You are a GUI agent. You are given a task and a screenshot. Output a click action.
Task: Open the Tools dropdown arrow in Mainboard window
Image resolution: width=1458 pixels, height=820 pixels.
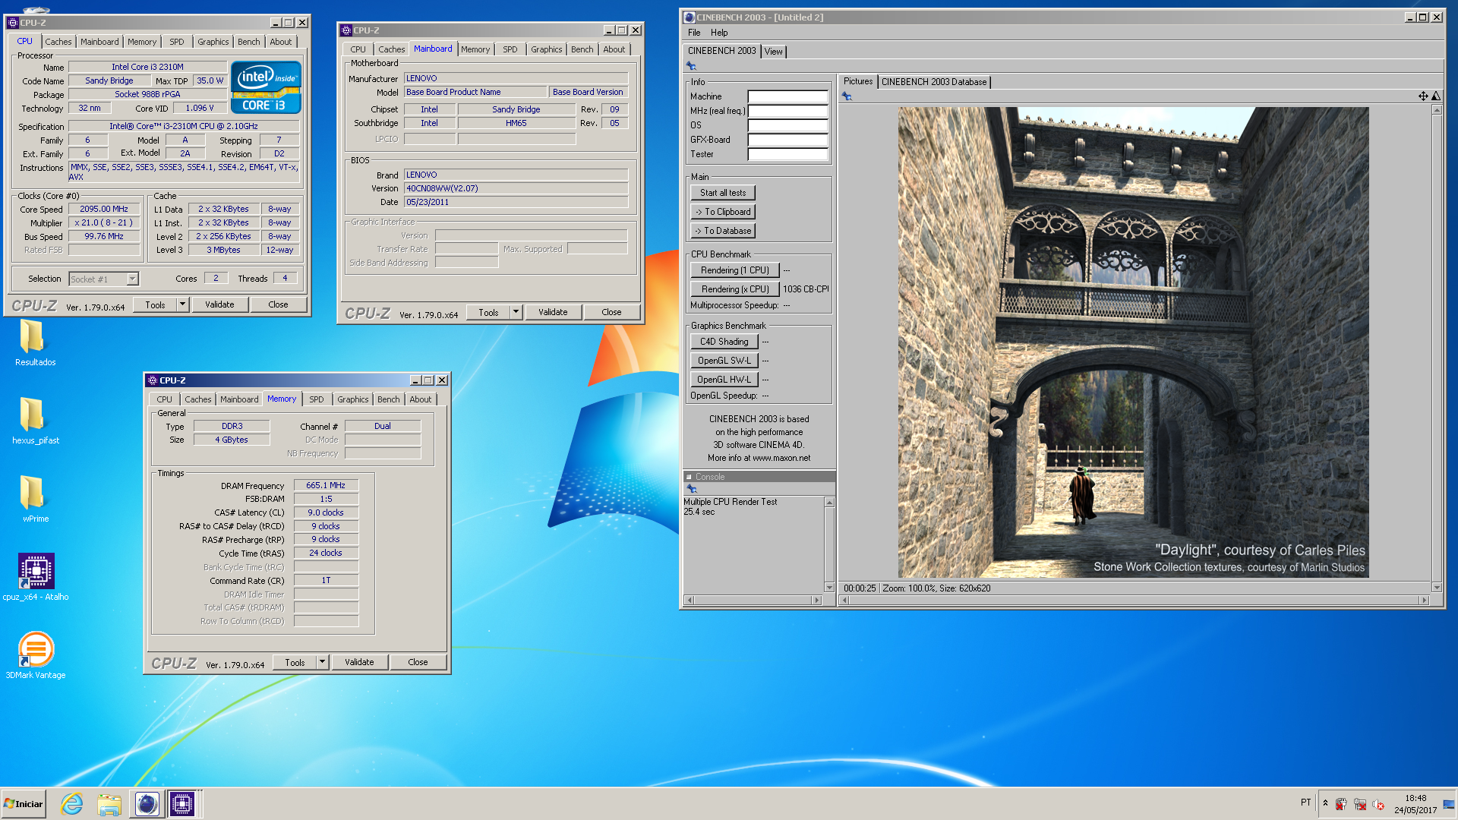[516, 312]
